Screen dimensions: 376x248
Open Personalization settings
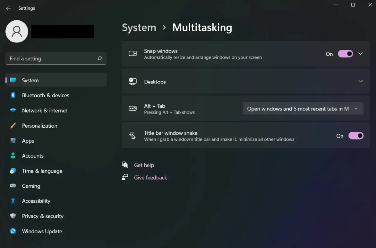click(39, 126)
